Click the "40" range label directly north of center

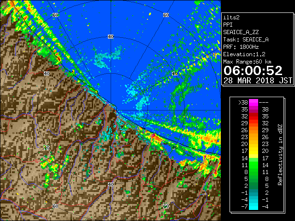[x=111, y=37]
